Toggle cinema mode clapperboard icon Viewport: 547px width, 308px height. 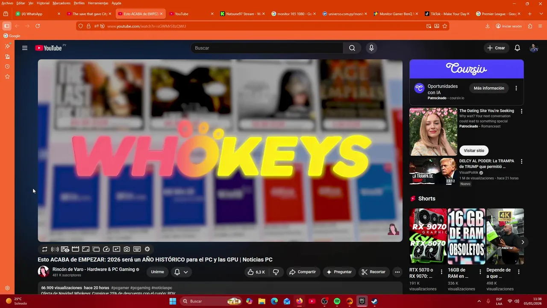(75, 249)
